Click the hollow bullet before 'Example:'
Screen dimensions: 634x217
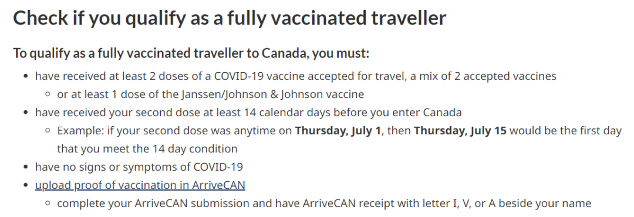48,131
